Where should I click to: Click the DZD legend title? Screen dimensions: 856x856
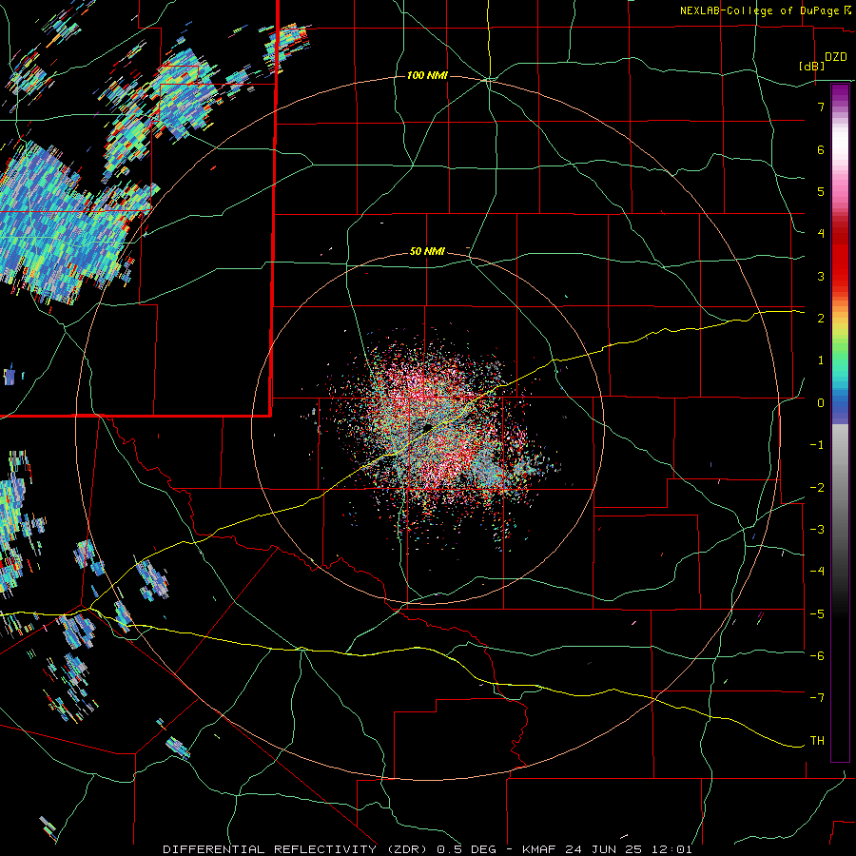tap(835, 57)
